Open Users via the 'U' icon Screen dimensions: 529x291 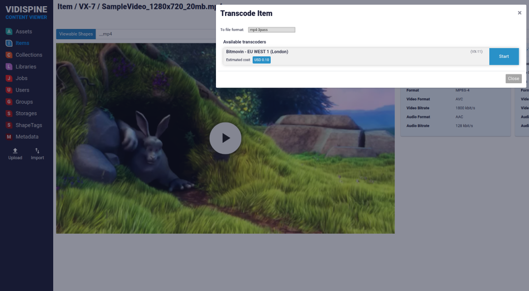(x=9, y=90)
